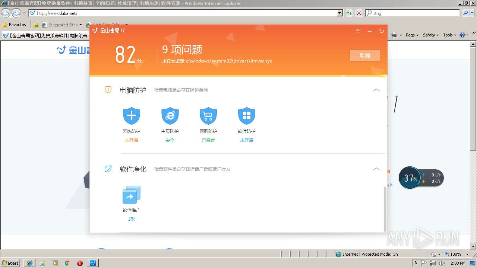The image size is (477, 268).
Task: Click Internet Protected Mode status
Action: tap(367, 254)
